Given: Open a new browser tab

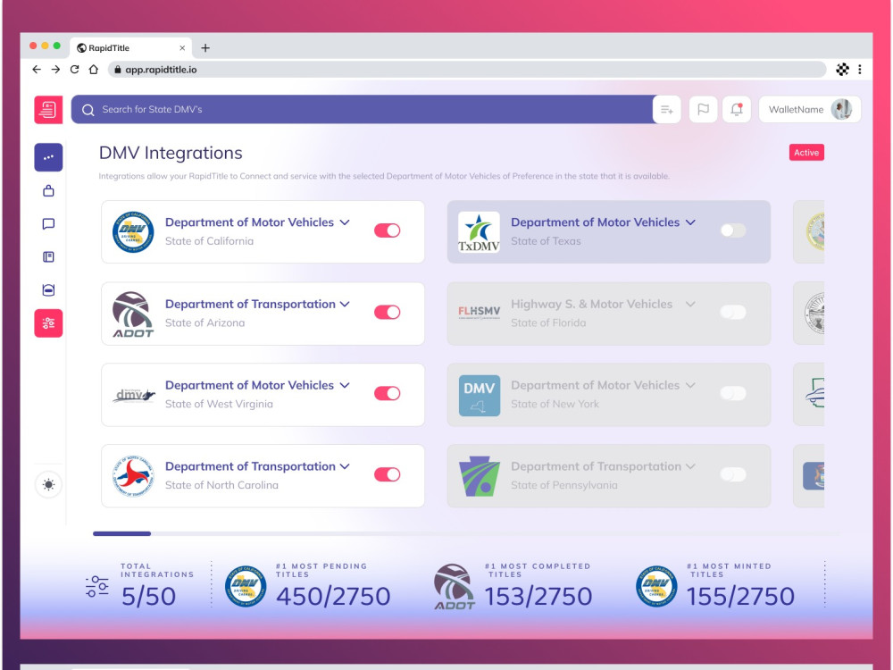Looking at the screenshot, I should [205, 48].
